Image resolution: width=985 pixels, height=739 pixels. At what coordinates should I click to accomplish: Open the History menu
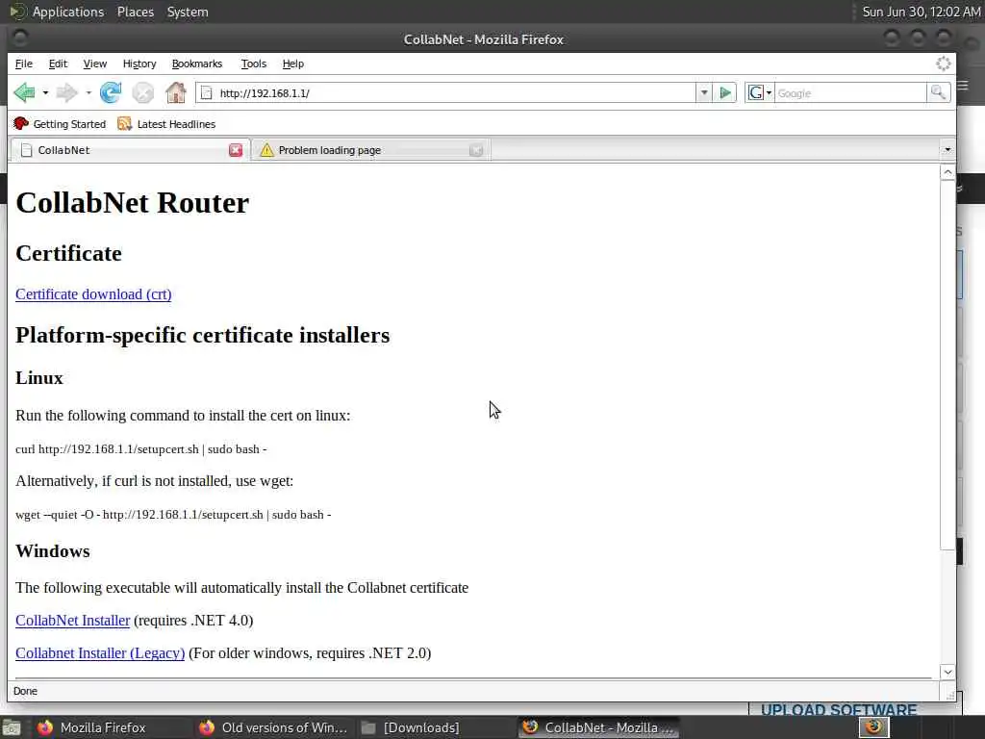click(139, 64)
